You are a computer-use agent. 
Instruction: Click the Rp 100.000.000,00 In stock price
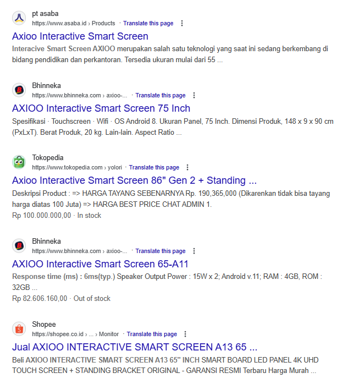coord(57,216)
